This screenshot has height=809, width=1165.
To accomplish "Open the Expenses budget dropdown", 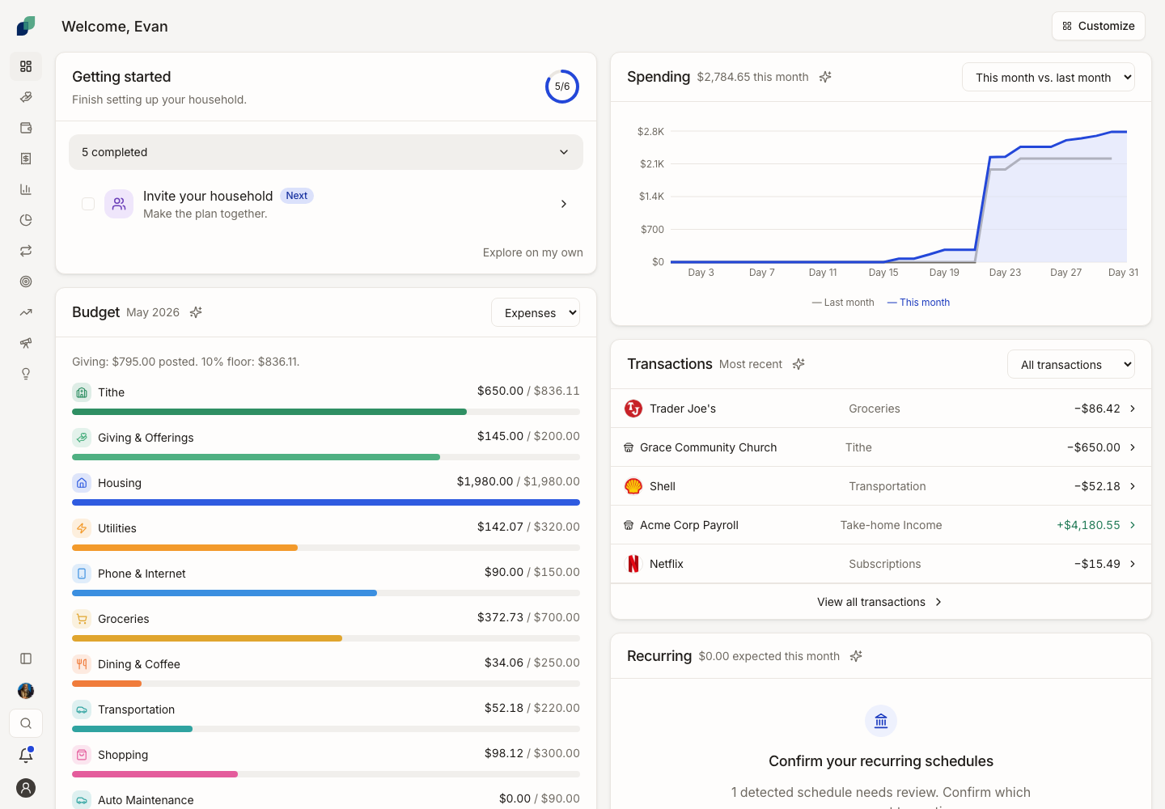I will click(536, 313).
